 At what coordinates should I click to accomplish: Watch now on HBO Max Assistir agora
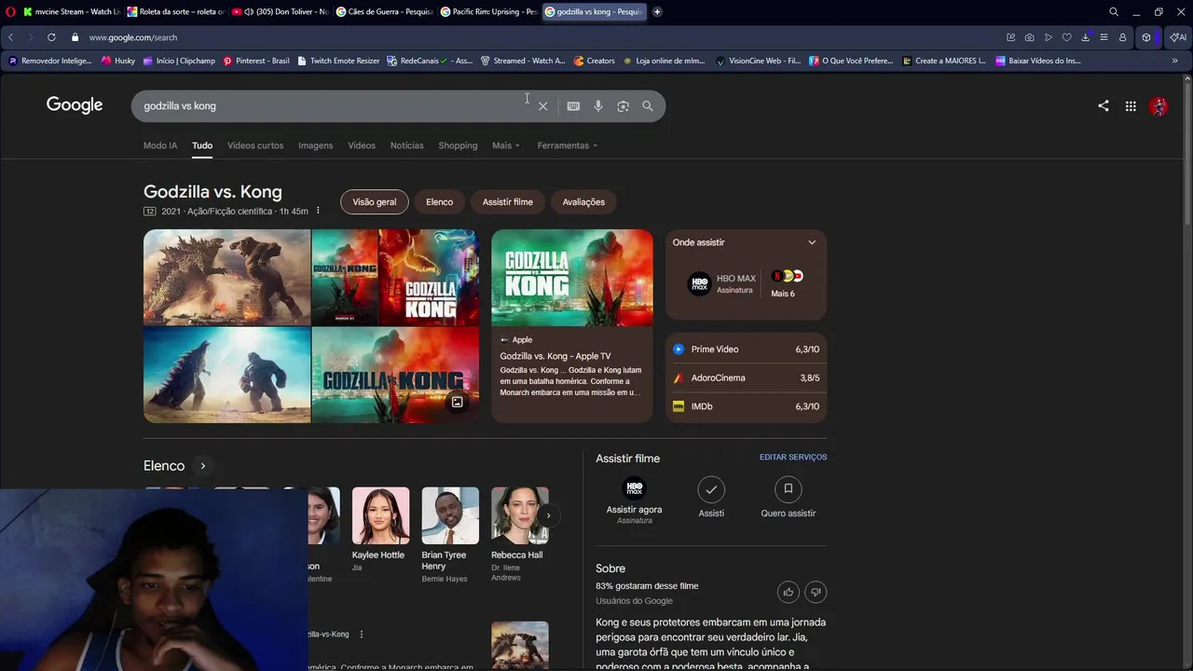coord(634,500)
